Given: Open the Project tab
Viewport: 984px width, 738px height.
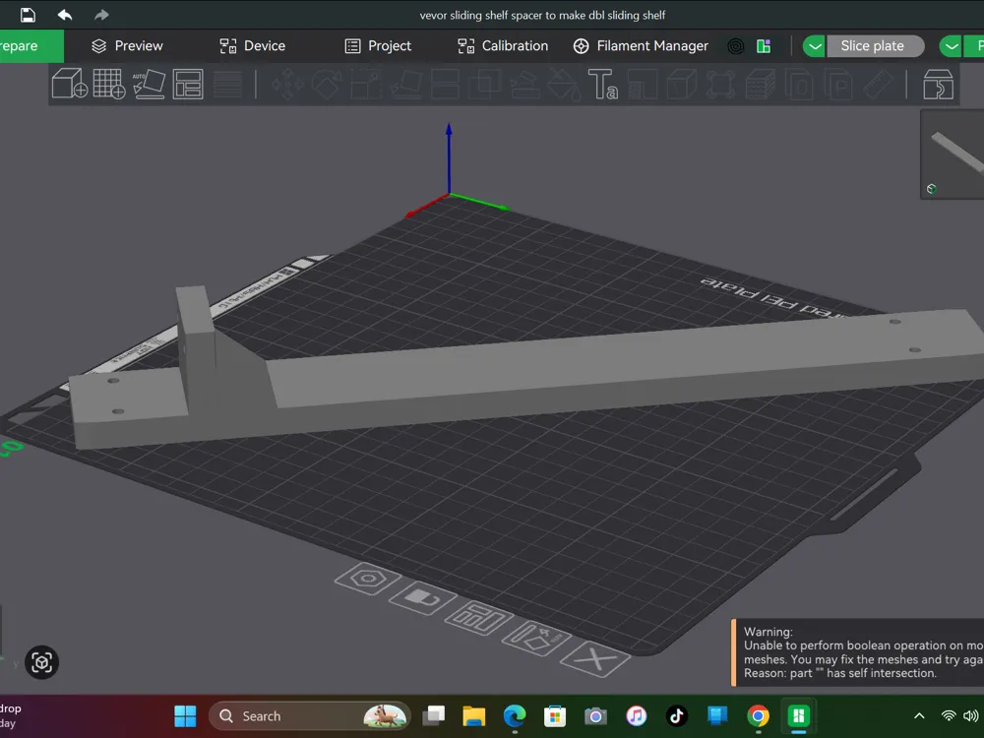Looking at the screenshot, I should (x=379, y=46).
